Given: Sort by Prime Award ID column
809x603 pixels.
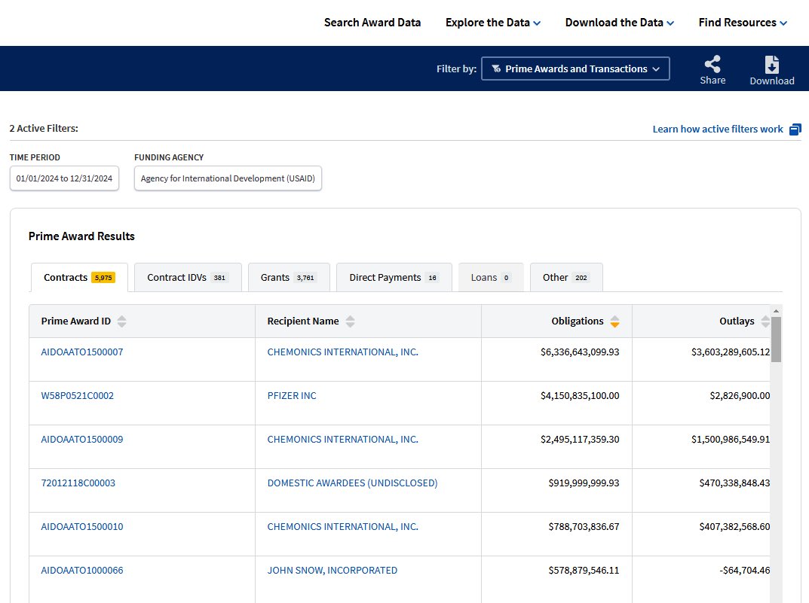Looking at the screenshot, I should 121,321.
